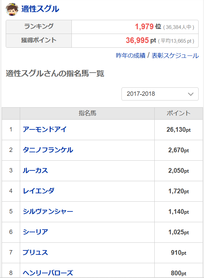Click the 1,979 位 ranking value
Image resolution: width=204 pixels, height=278 pixels.
pyautogui.click(x=148, y=27)
